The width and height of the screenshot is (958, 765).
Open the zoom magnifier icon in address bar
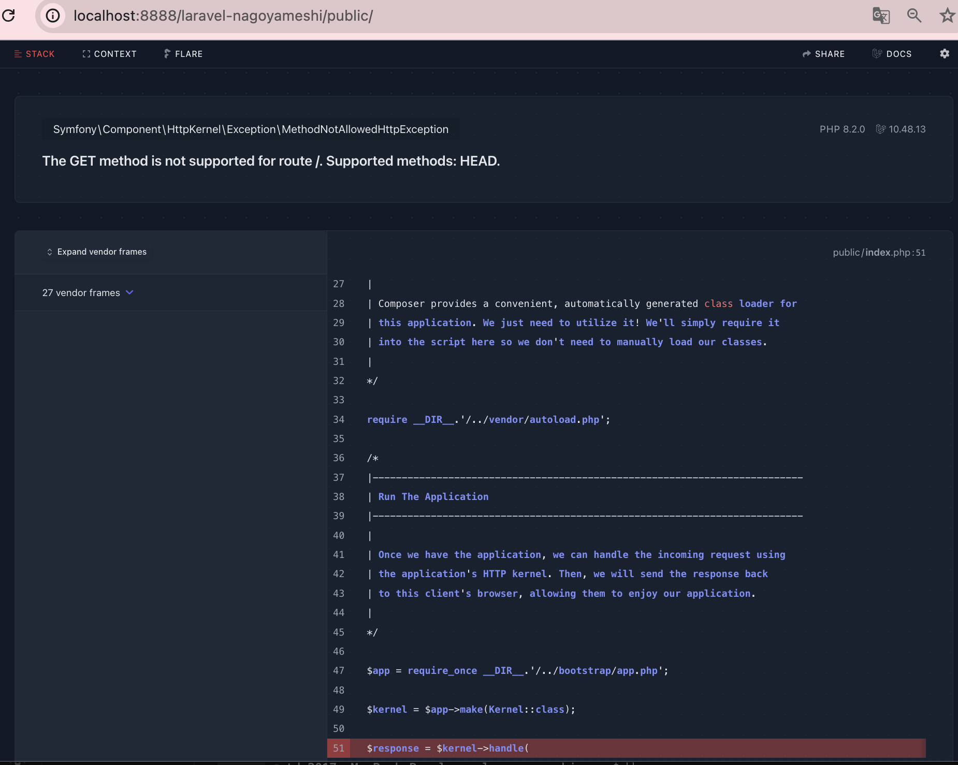(915, 16)
